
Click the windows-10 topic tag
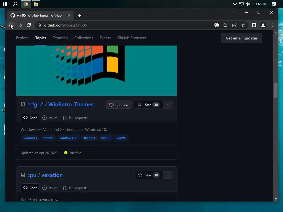(x=69, y=138)
